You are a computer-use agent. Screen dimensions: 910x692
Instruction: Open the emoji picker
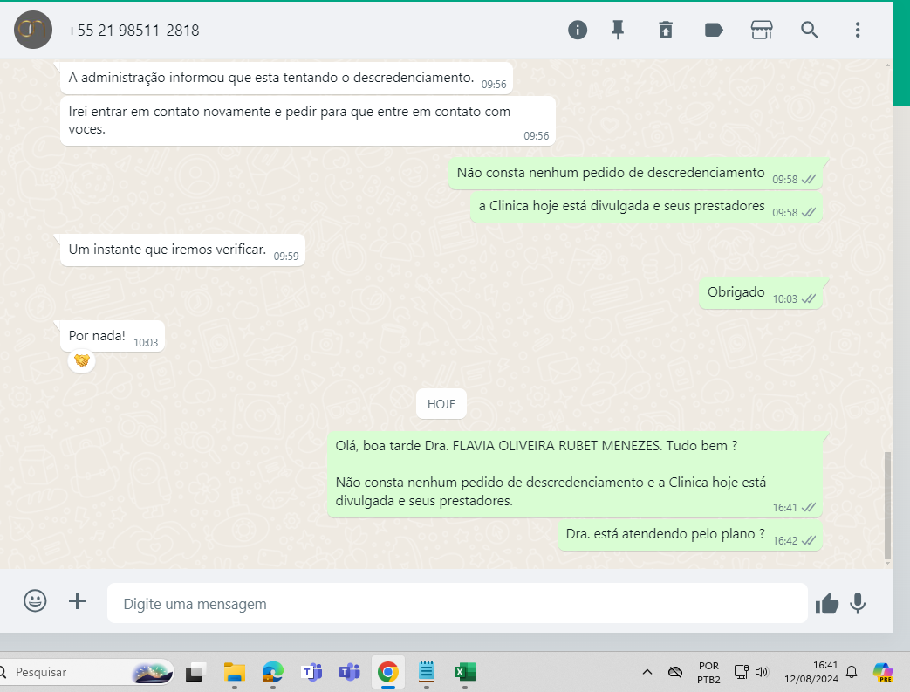[35, 601]
